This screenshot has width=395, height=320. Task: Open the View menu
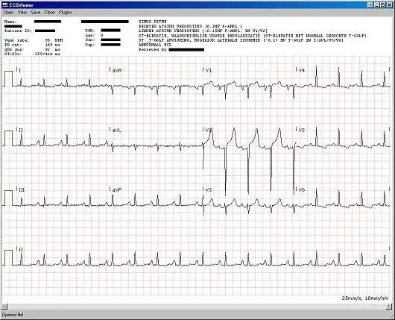point(22,13)
